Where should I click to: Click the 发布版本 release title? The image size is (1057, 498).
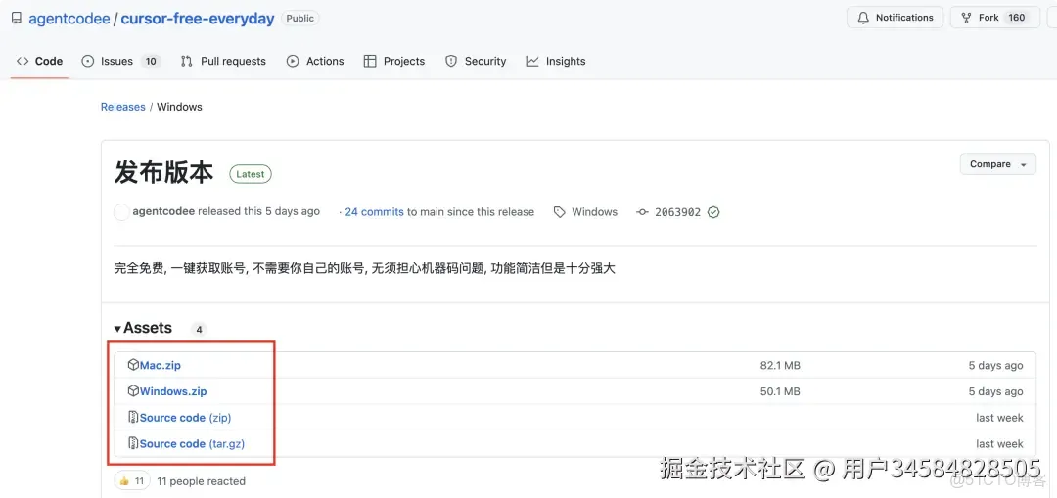pyautogui.click(x=163, y=173)
